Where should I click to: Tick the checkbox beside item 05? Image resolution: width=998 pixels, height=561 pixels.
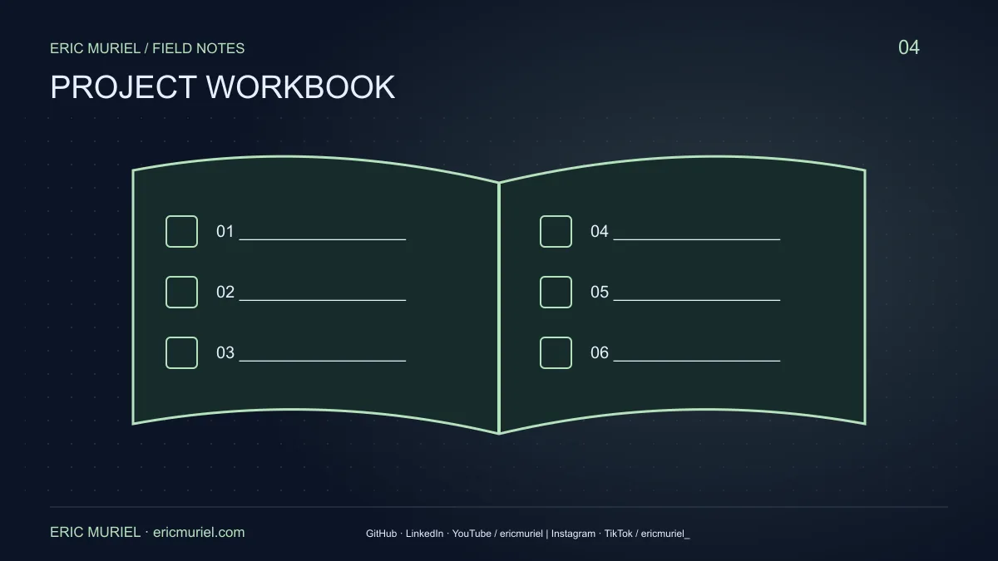556,292
